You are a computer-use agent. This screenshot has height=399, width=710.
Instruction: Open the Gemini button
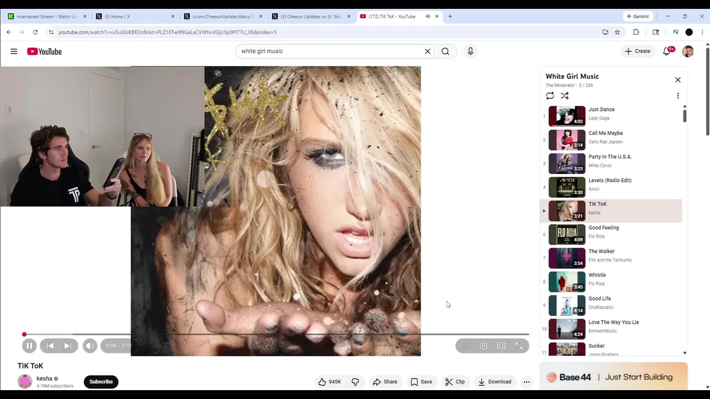coord(637,16)
